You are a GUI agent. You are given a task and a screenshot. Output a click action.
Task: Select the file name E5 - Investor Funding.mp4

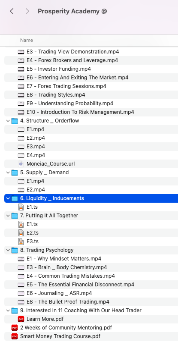click(59, 69)
